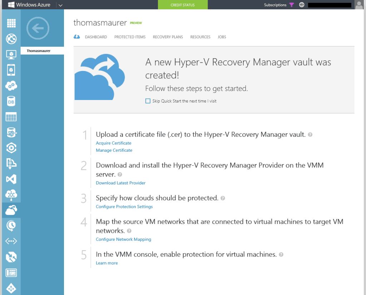Open Mobile Services phone icon in sidebar
Viewport: 366px width, 295px height.
coord(11,70)
